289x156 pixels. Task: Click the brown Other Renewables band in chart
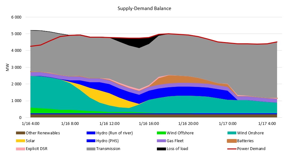coord(154,116)
